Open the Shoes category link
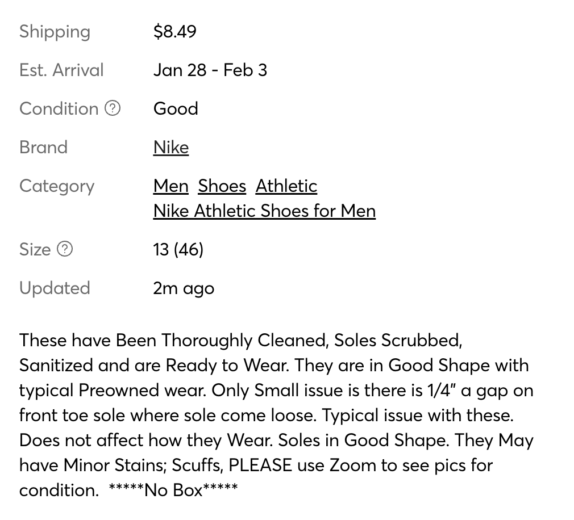 point(221,186)
